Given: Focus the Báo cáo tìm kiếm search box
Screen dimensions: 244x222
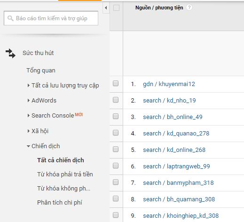Looking at the screenshot, I should (51, 18).
